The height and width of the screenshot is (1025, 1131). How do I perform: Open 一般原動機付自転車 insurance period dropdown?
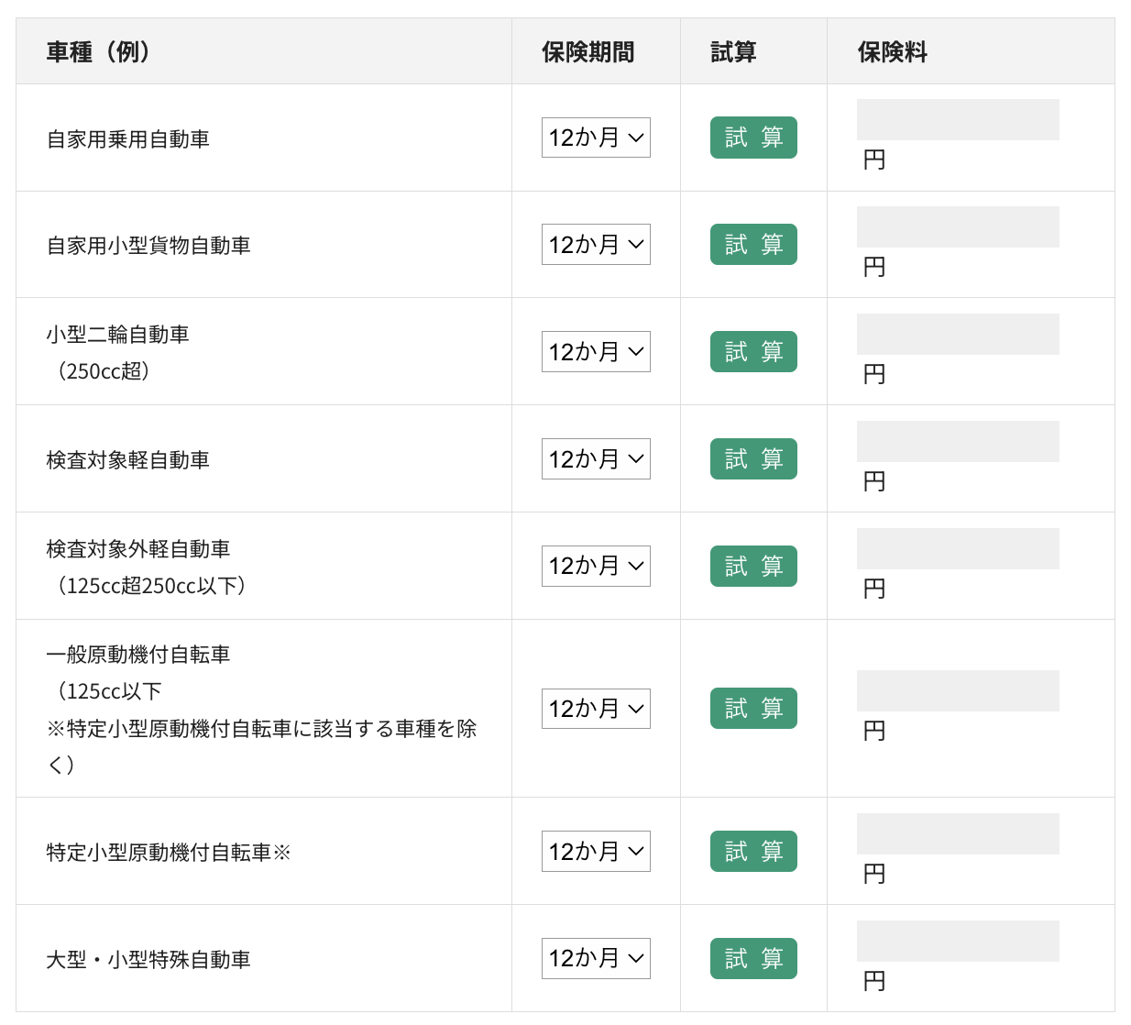coord(596,709)
